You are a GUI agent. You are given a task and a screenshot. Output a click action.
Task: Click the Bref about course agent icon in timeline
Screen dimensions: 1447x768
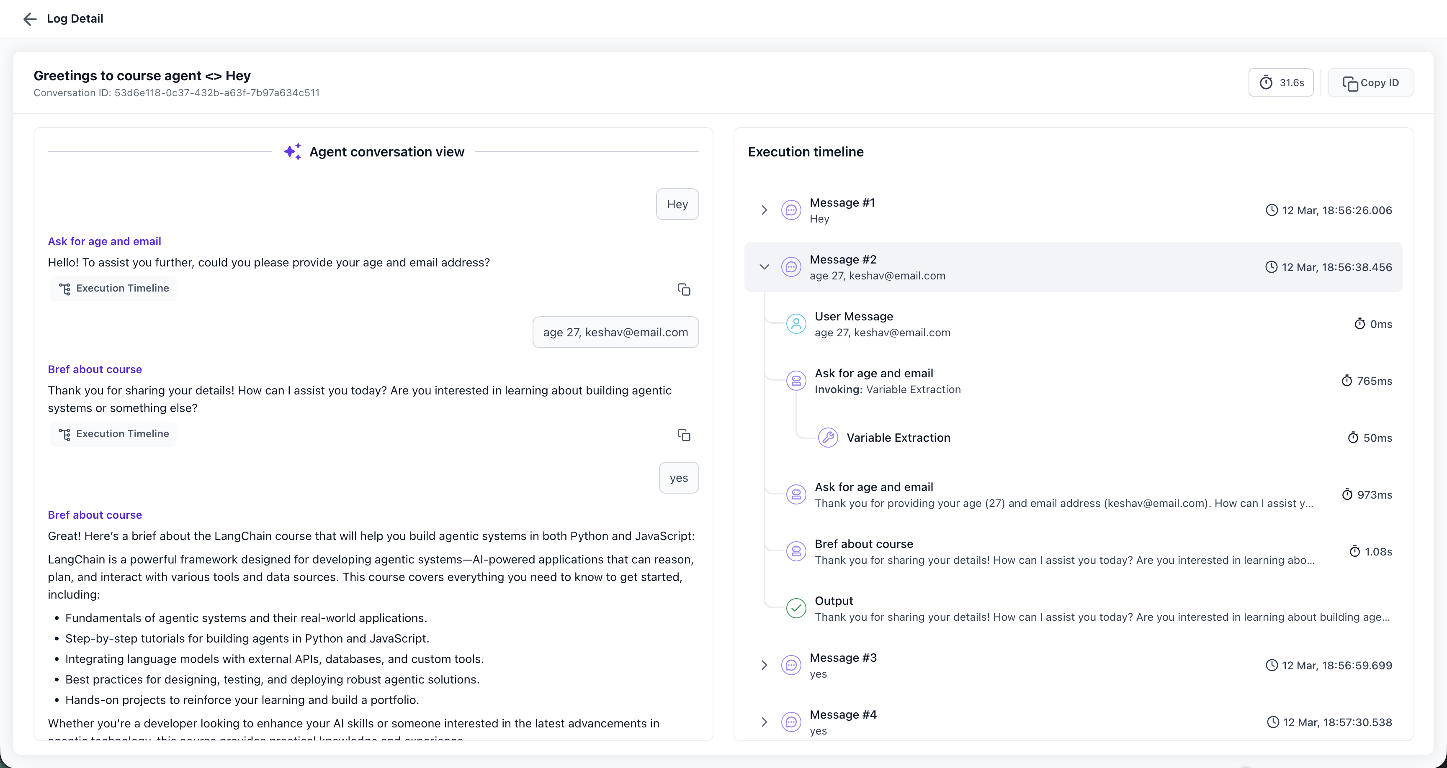(x=796, y=551)
